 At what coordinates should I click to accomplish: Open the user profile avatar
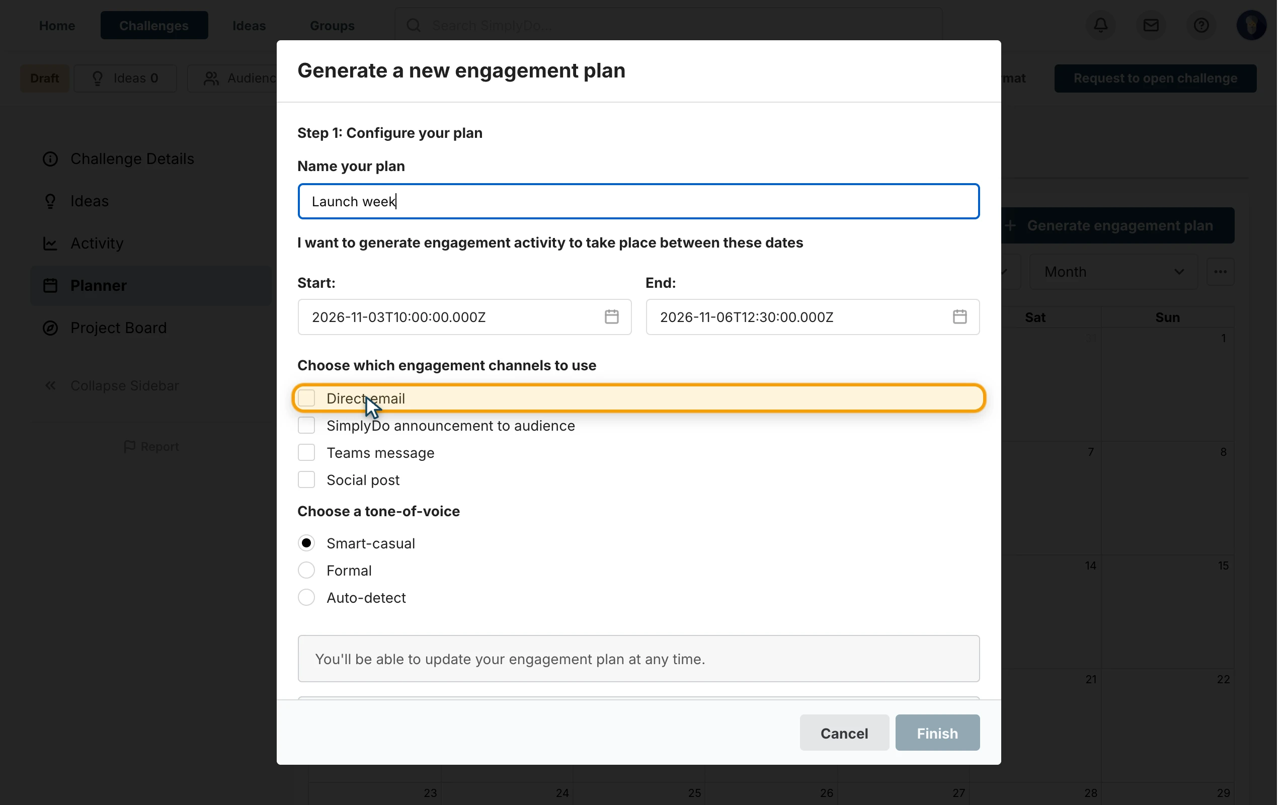(1251, 25)
